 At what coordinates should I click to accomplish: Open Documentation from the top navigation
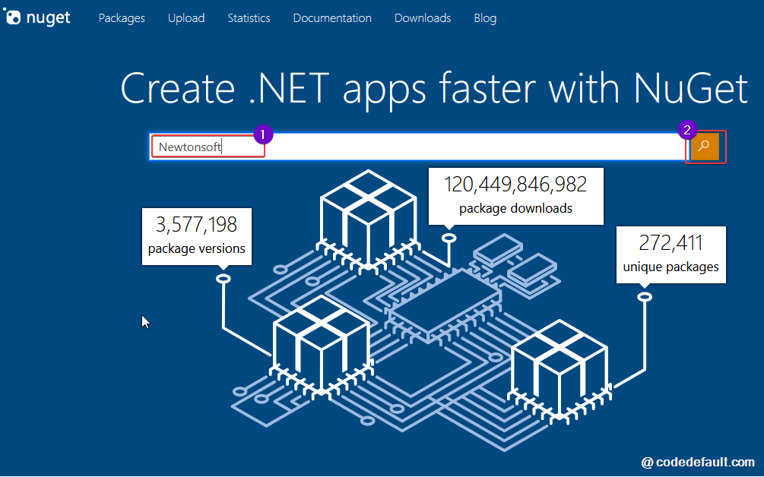pyautogui.click(x=332, y=18)
